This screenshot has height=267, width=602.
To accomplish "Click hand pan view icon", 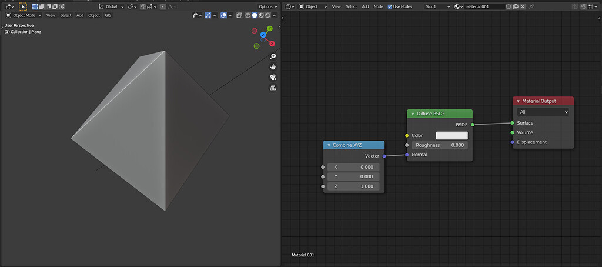I will [x=273, y=67].
